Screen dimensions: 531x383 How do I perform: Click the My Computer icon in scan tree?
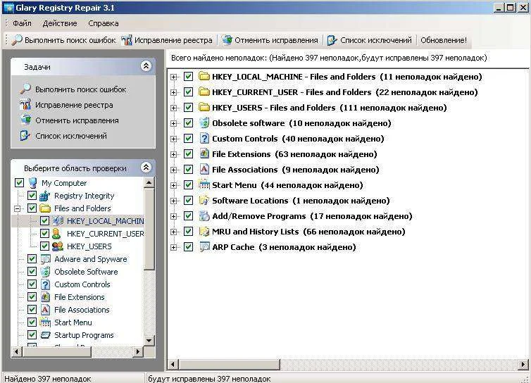(33, 183)
